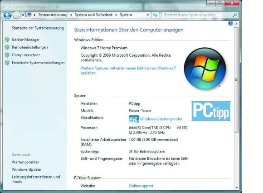Click the scrollbar up arrow
The image size is (263, 193).
coord(237,24)
